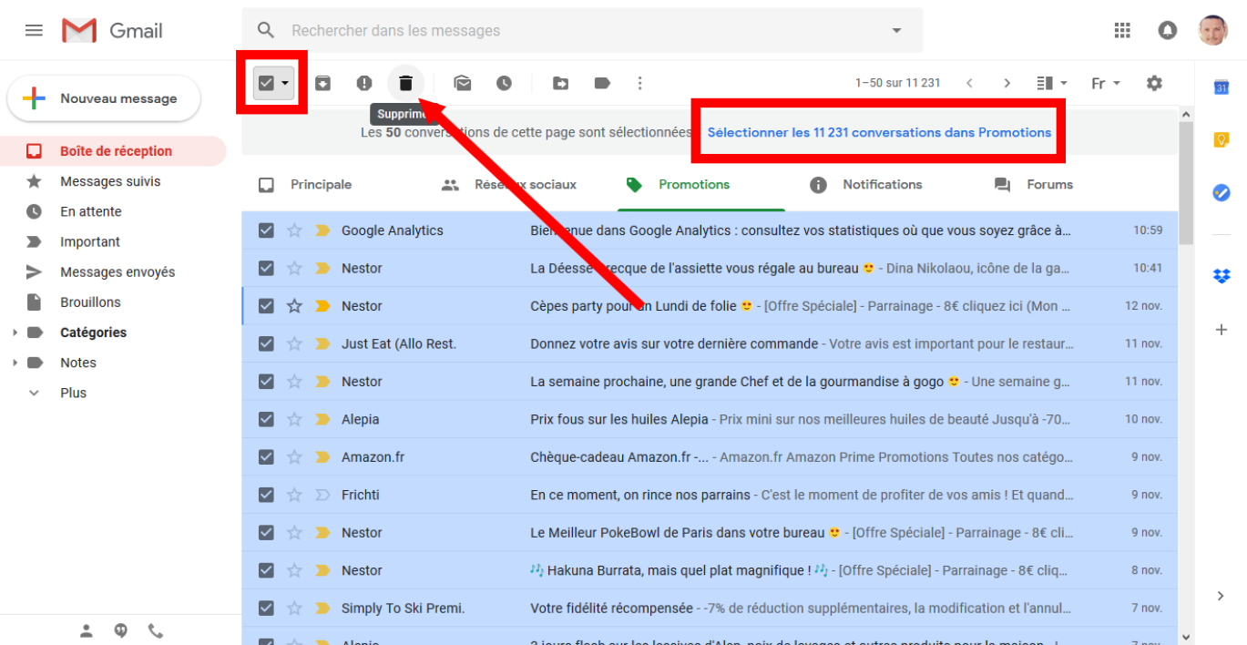Click the search messages input field
Screen dimensions: 1247x645
pos(583,30)
